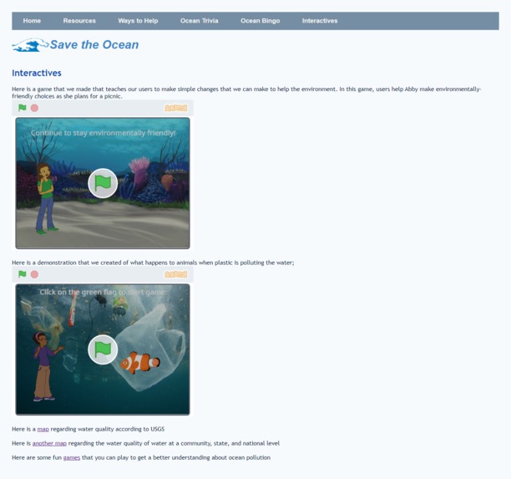Viewport: 511px width, 479px height.
Task: Click the wave logo icon beside Save the Ocean
Action: point(30,45)
